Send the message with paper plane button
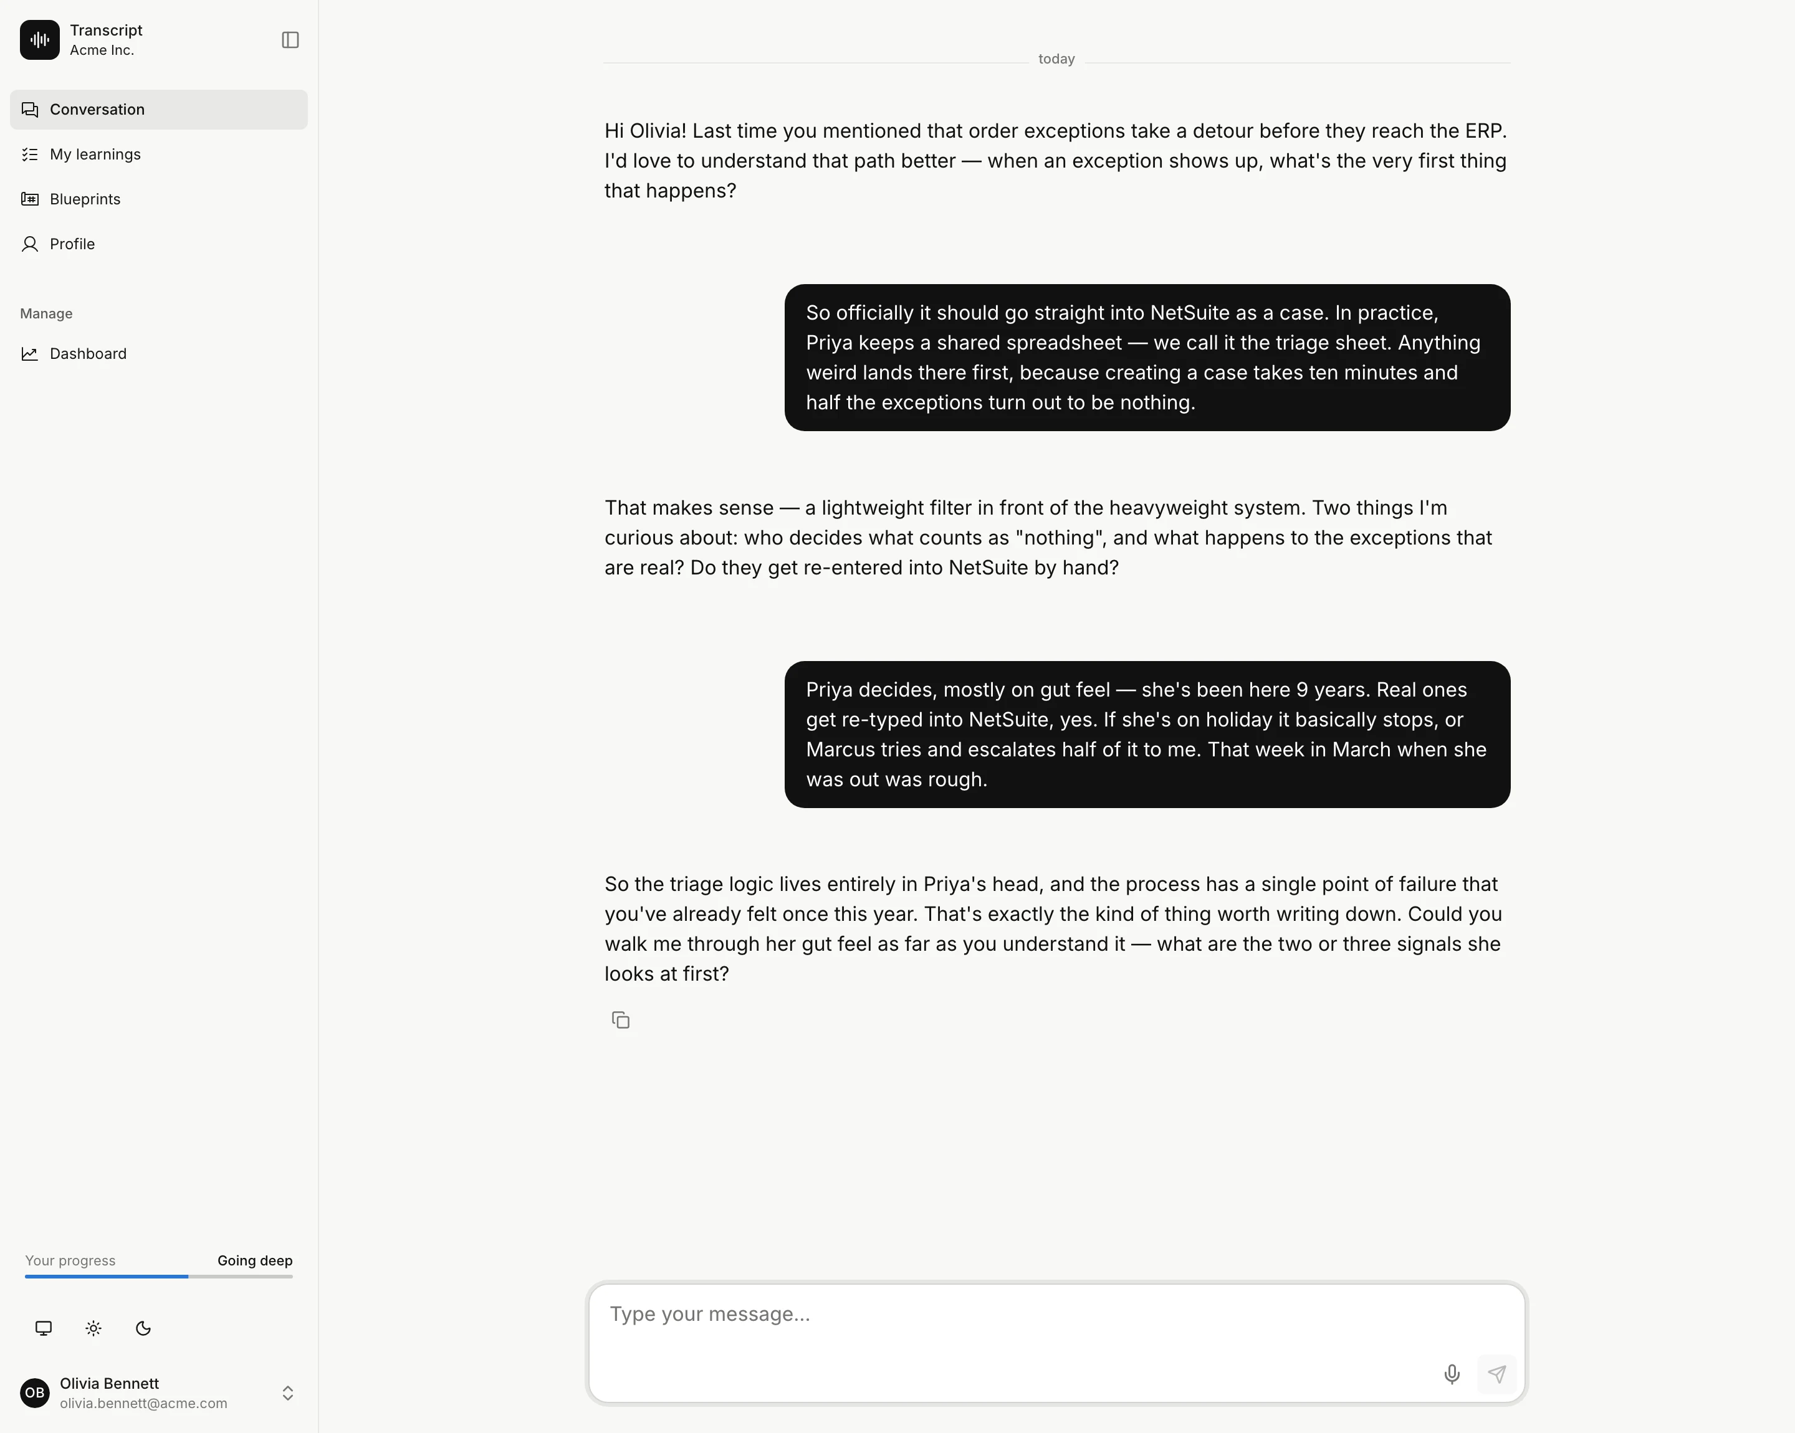This screenshot has height=1433, width=1795. [1496, 1374]
